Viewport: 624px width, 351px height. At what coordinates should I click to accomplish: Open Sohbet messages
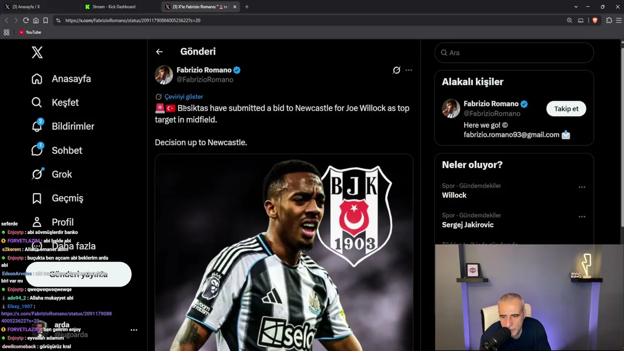[57, 150]
